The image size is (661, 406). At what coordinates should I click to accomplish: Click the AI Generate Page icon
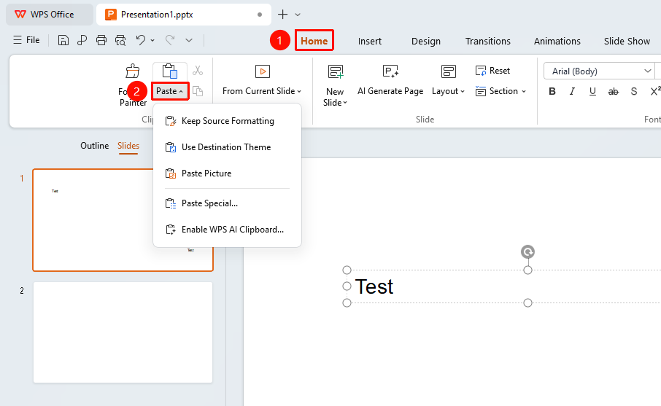click(x=390, y=71)
